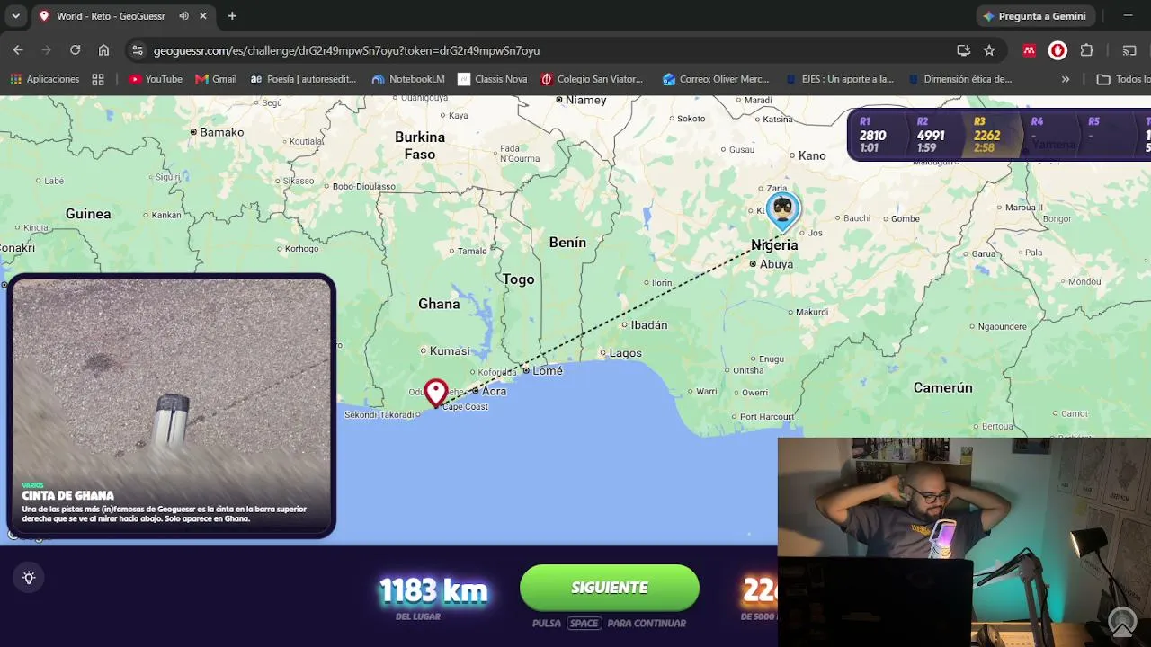Image resolution: width=1151 pixels, height=647 pixels.
Task: Click the Acra city label on map
Action: (494, 391)
